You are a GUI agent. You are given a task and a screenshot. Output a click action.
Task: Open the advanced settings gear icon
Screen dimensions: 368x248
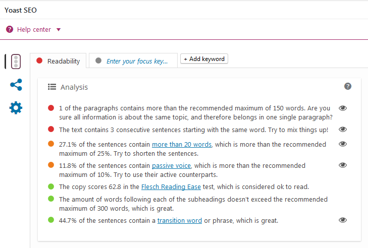(x=16, y=107)
